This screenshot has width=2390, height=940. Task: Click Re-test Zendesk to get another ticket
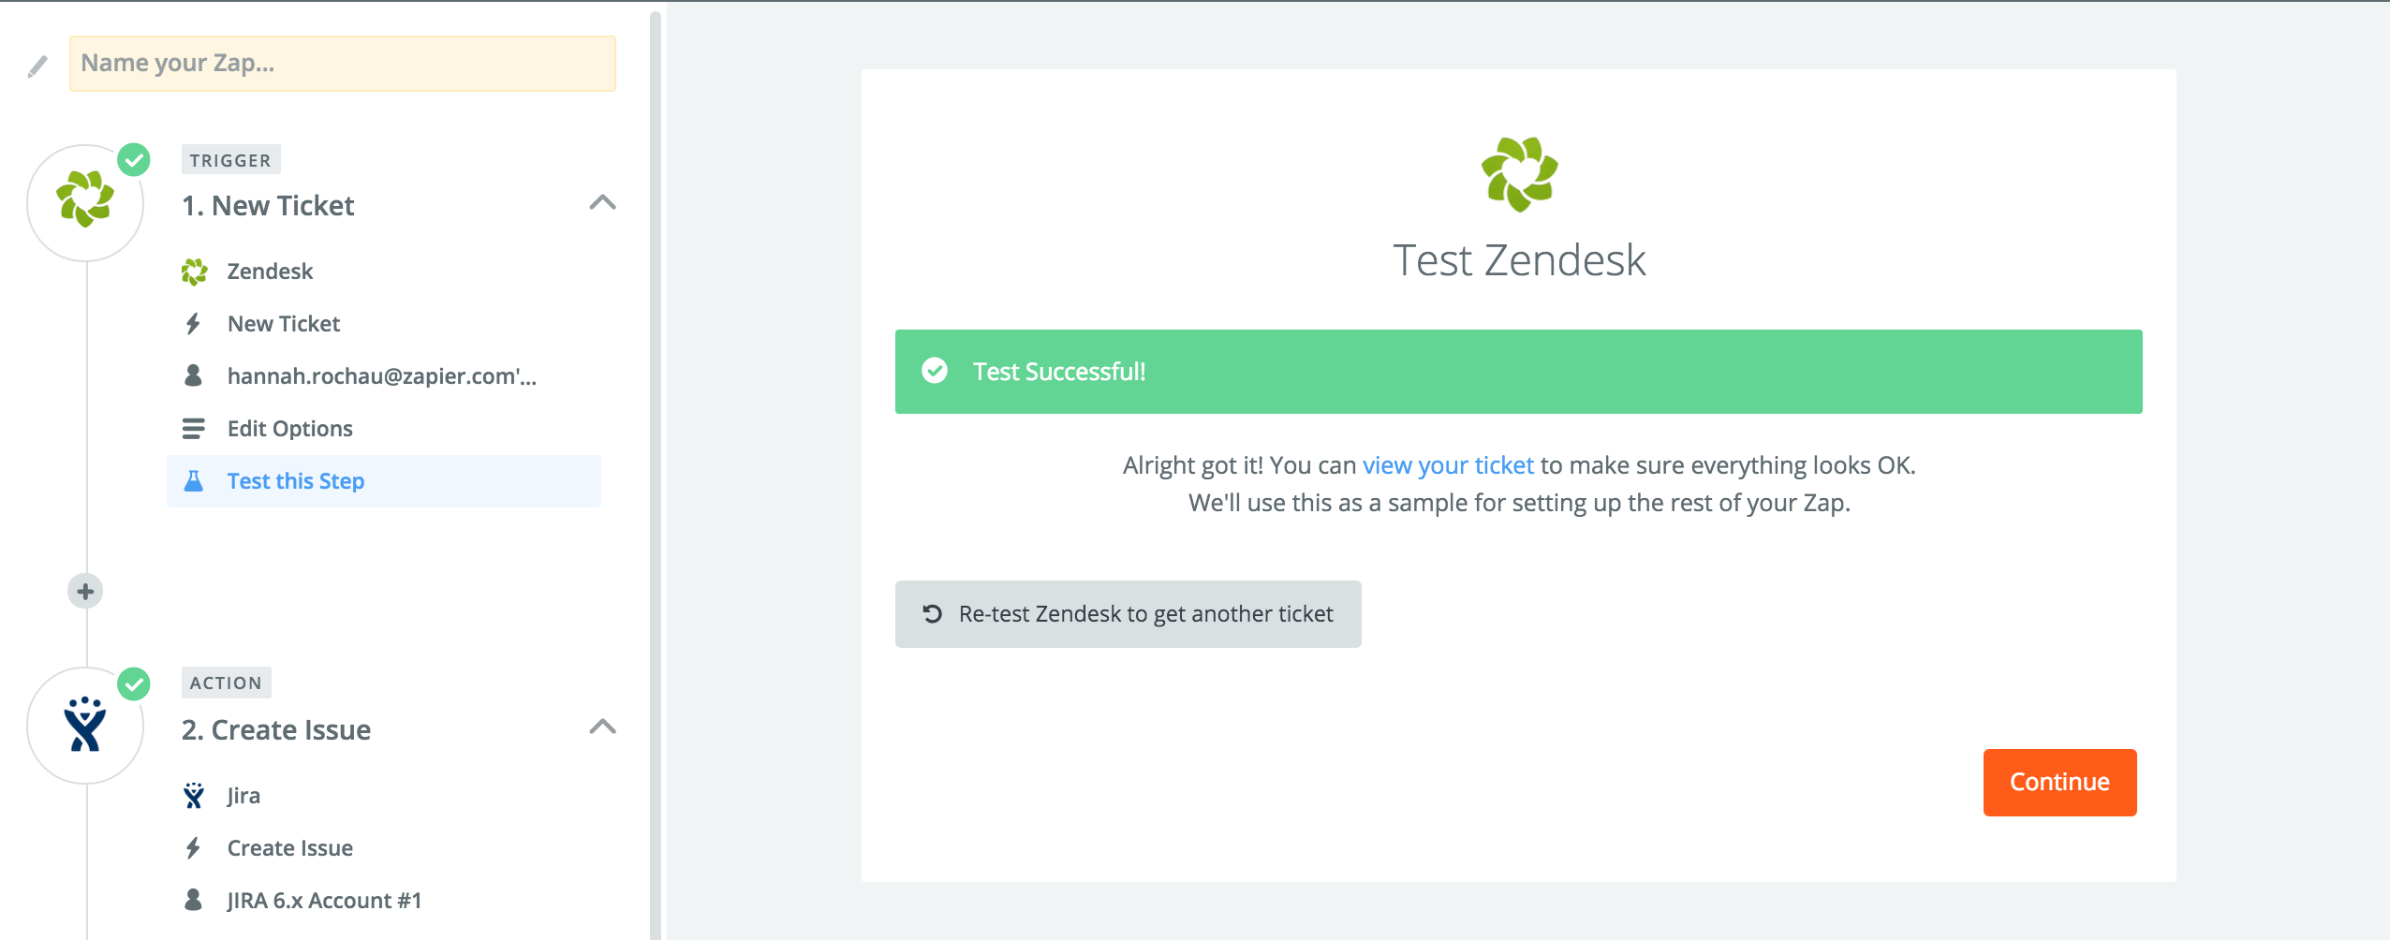pyautogui.click(x=1128, y=614)
